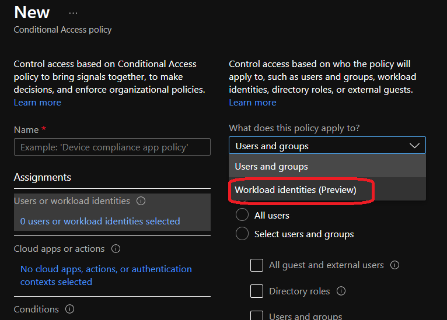This screenshot has width=447, height=320.
Task: Click the Directory roles info icon
Action: (341, 291)
